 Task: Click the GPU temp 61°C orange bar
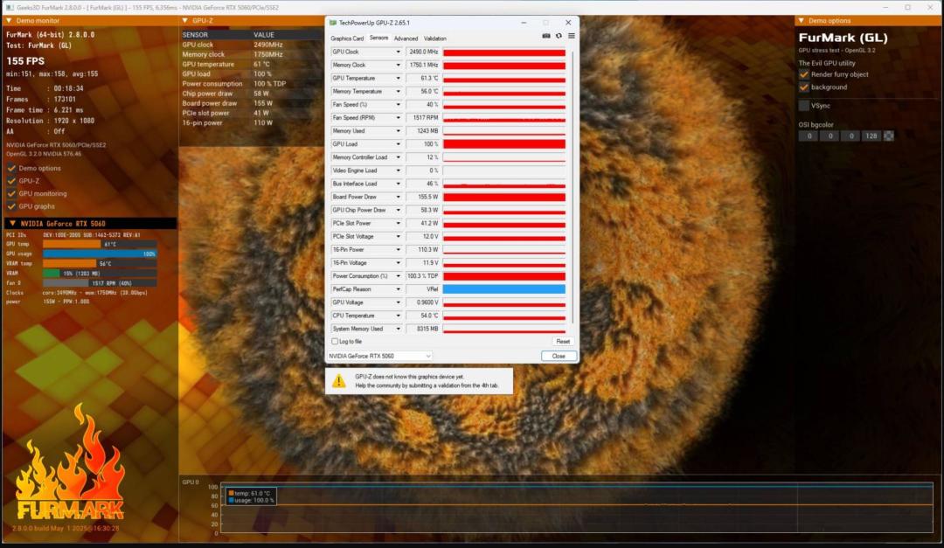pos(72,245)
